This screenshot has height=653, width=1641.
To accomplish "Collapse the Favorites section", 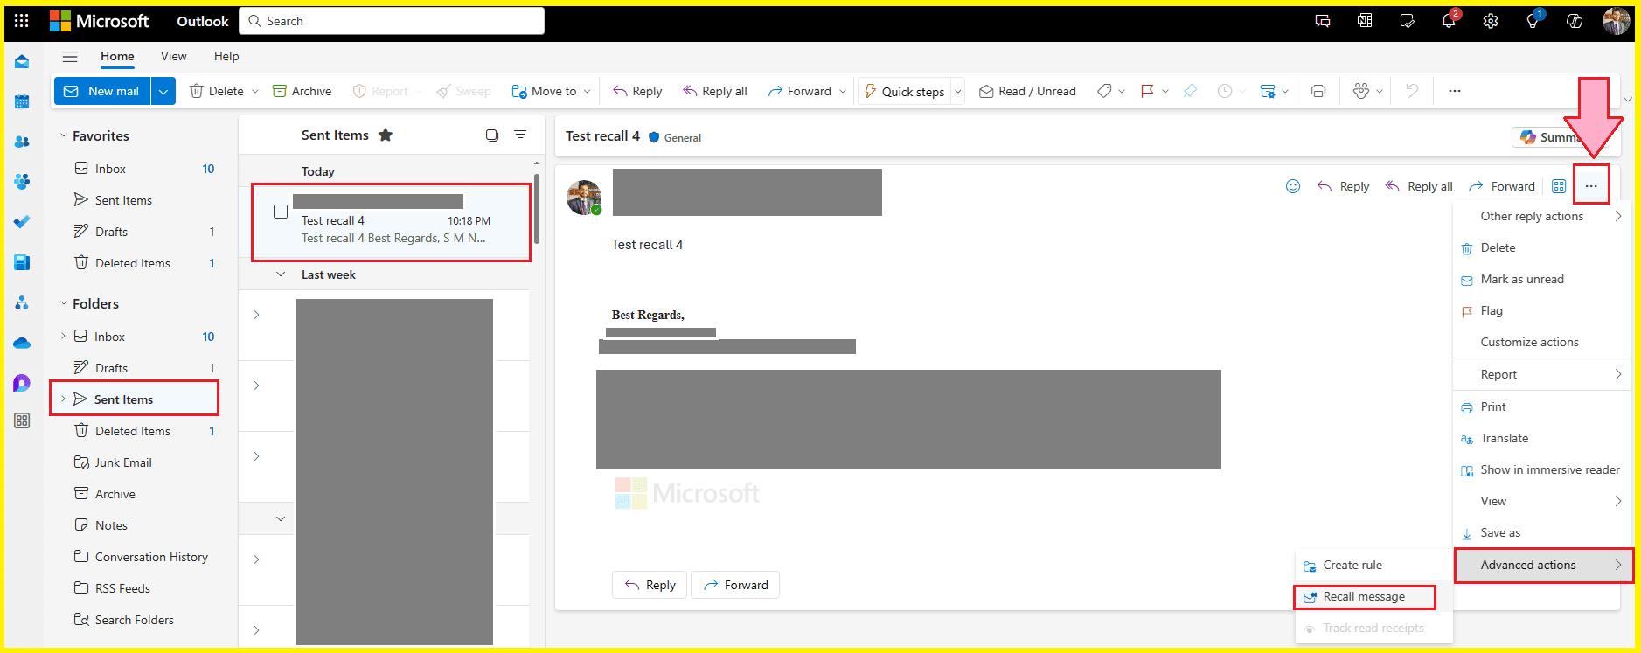I will [x=63, y=135].
